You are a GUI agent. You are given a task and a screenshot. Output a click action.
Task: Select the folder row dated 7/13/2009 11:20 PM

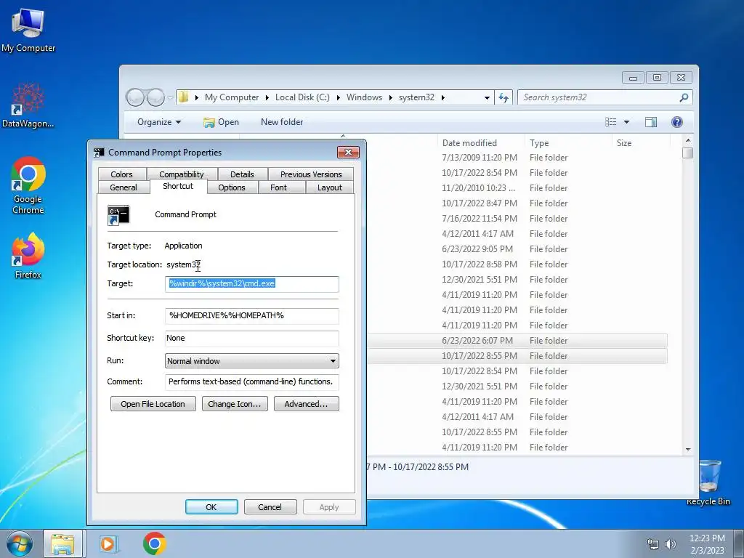[x=517, y=158]
